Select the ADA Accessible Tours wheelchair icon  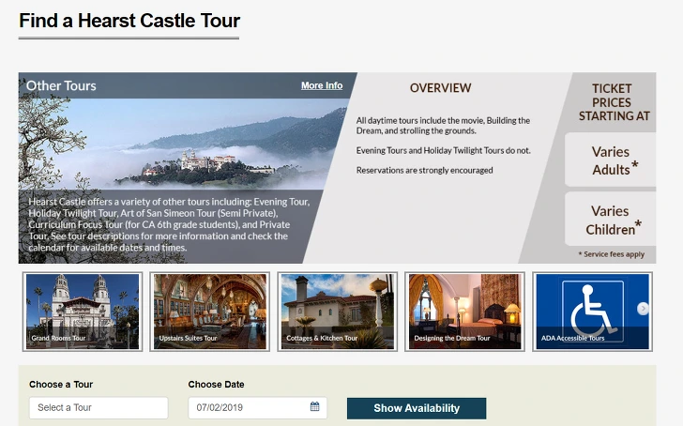(x=592, y=312)
